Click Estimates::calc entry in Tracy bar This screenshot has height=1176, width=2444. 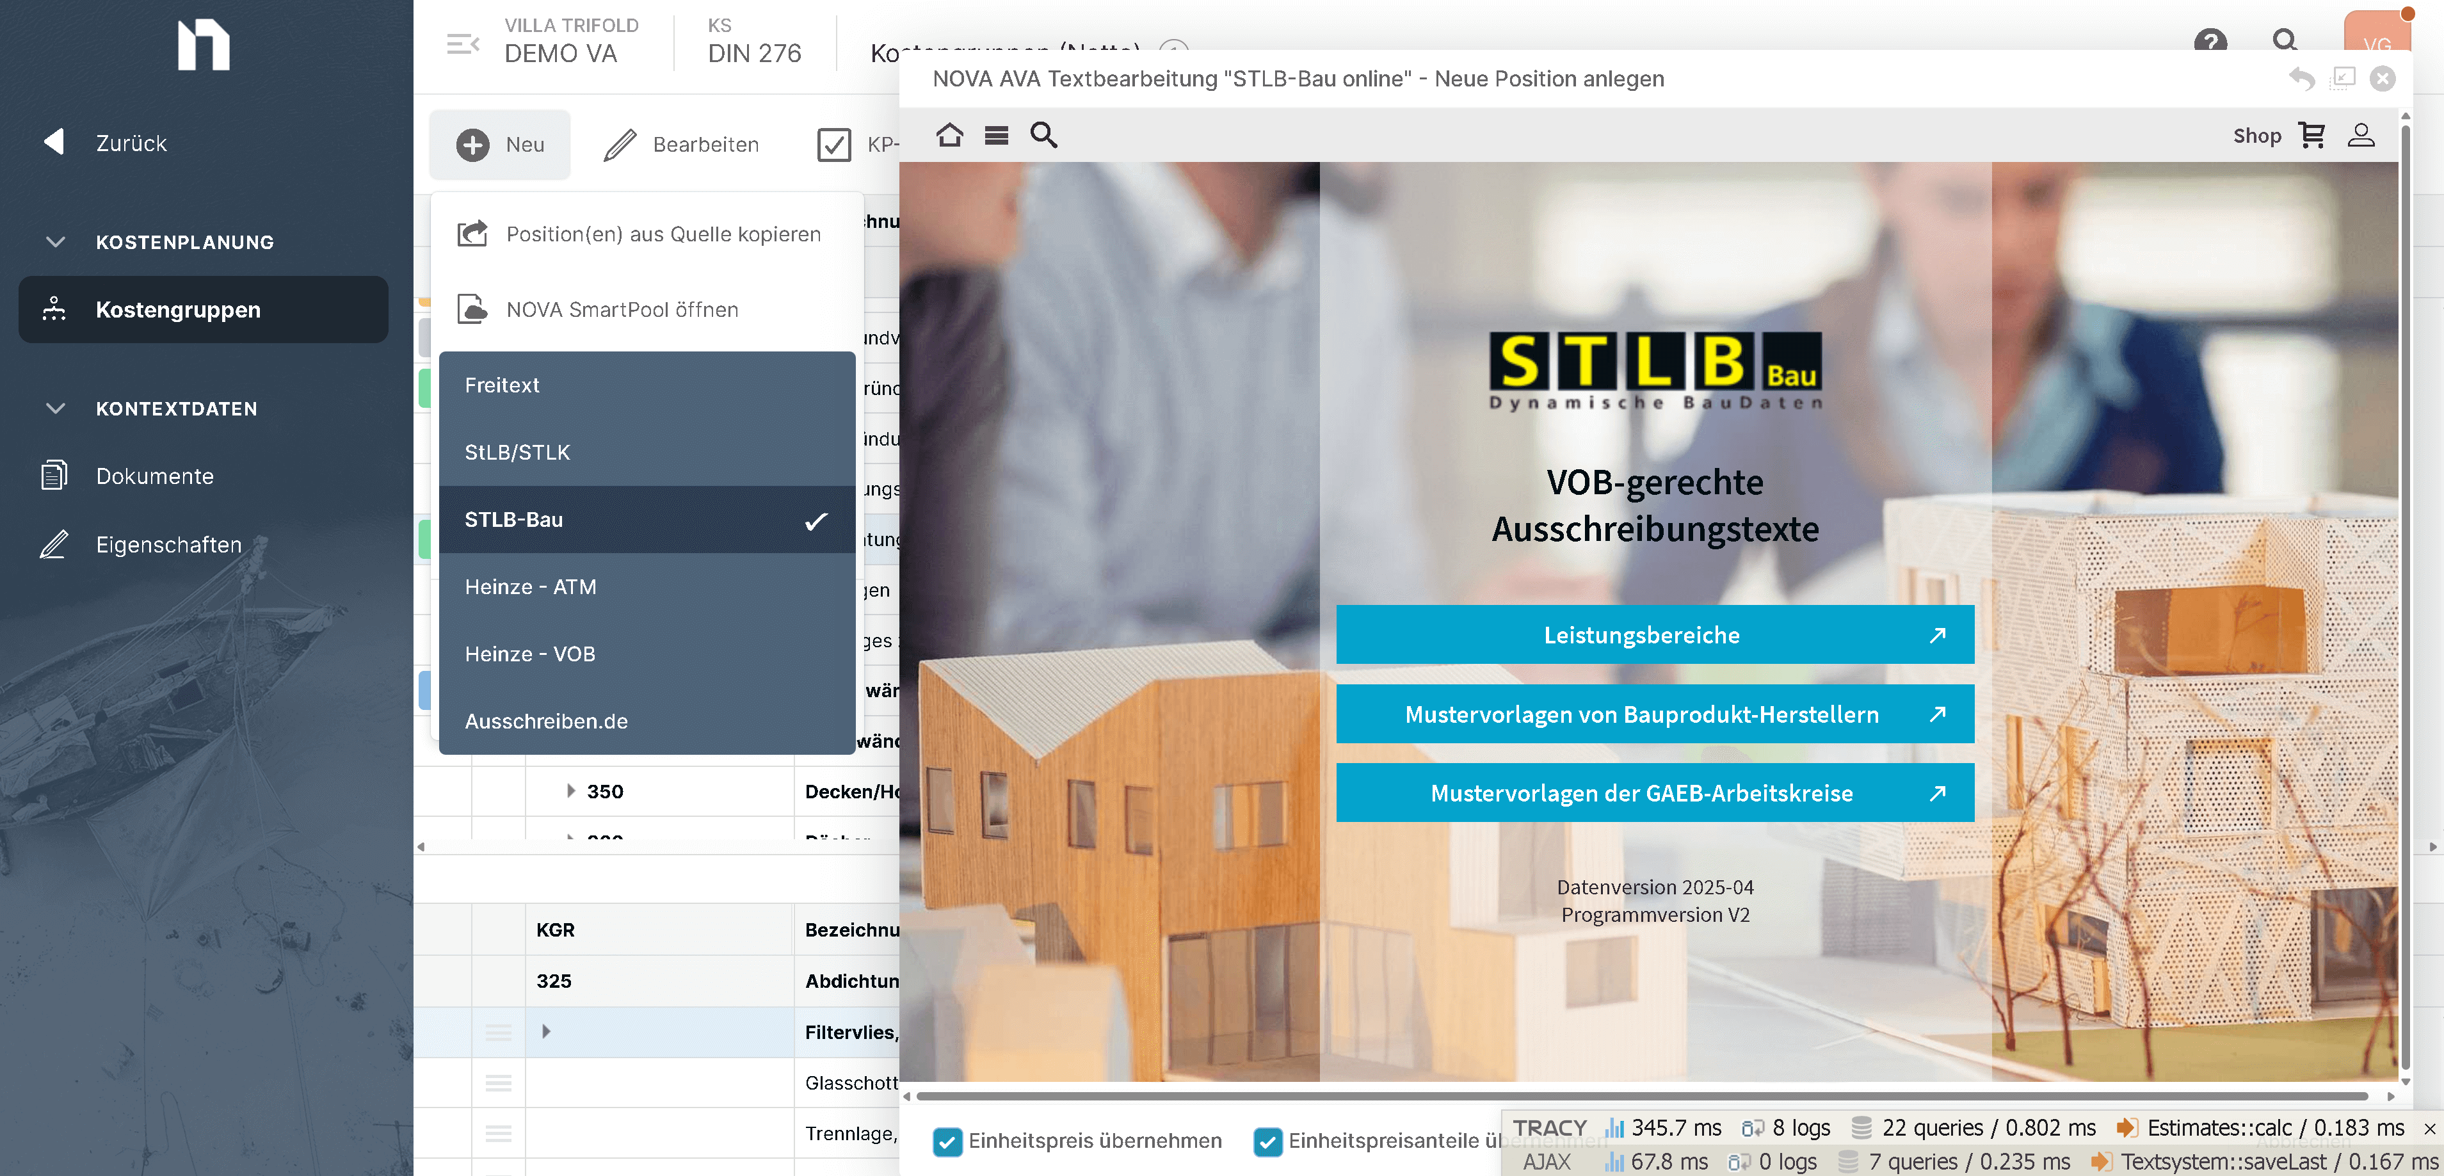click(2261, 1127)
